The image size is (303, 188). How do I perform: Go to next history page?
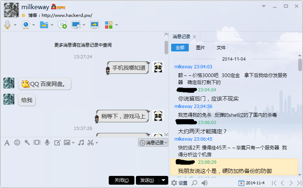pos(291,183)
